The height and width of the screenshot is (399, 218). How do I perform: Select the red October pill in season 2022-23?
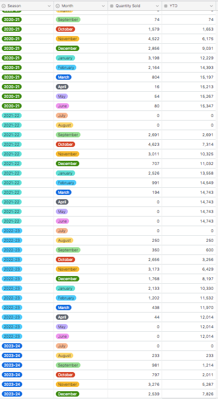point(65,260)
